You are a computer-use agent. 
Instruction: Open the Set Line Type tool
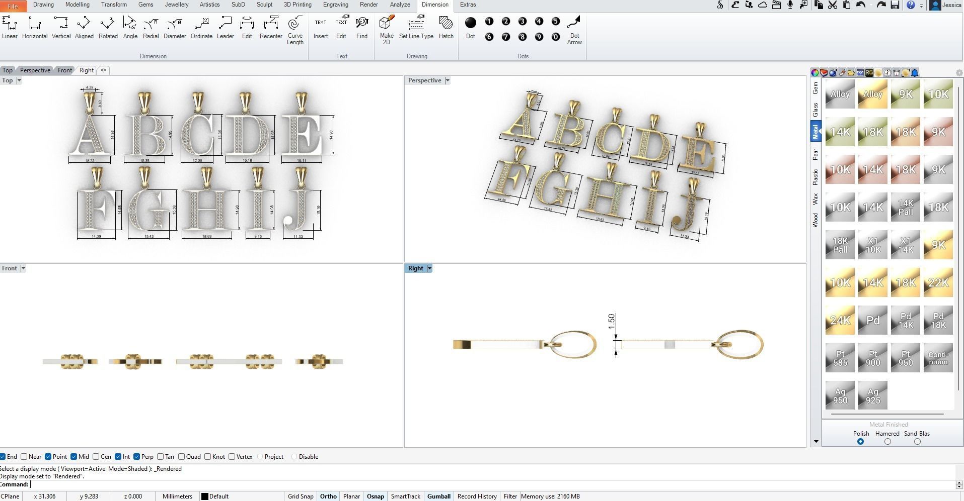click(x=416, y=28)
